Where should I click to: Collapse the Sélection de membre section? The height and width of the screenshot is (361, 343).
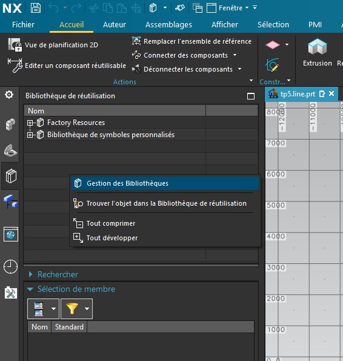pos(30,289)
